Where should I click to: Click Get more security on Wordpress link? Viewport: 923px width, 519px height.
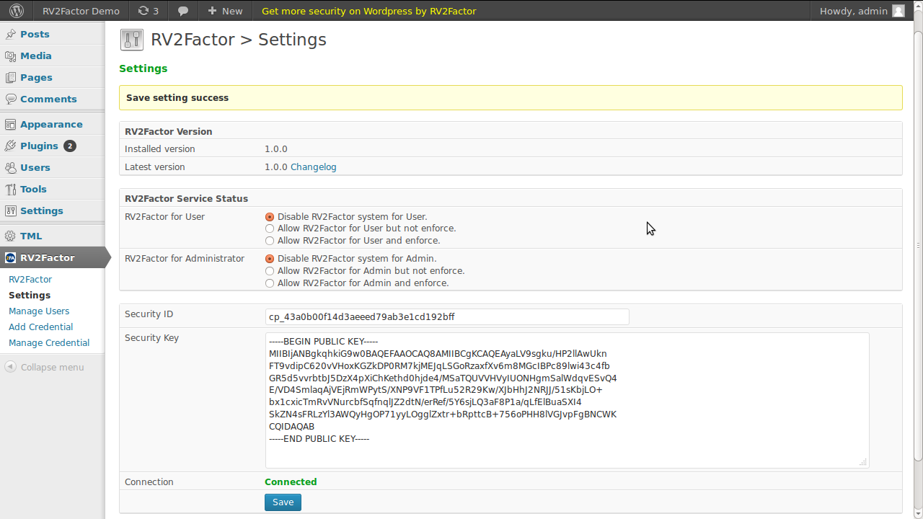click(x=368, y=11)
